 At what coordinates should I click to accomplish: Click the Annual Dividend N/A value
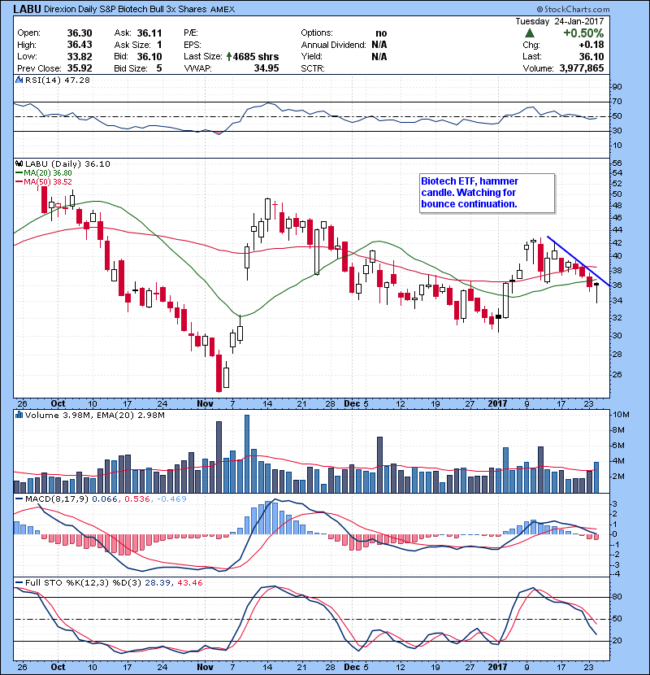(379, 45)
